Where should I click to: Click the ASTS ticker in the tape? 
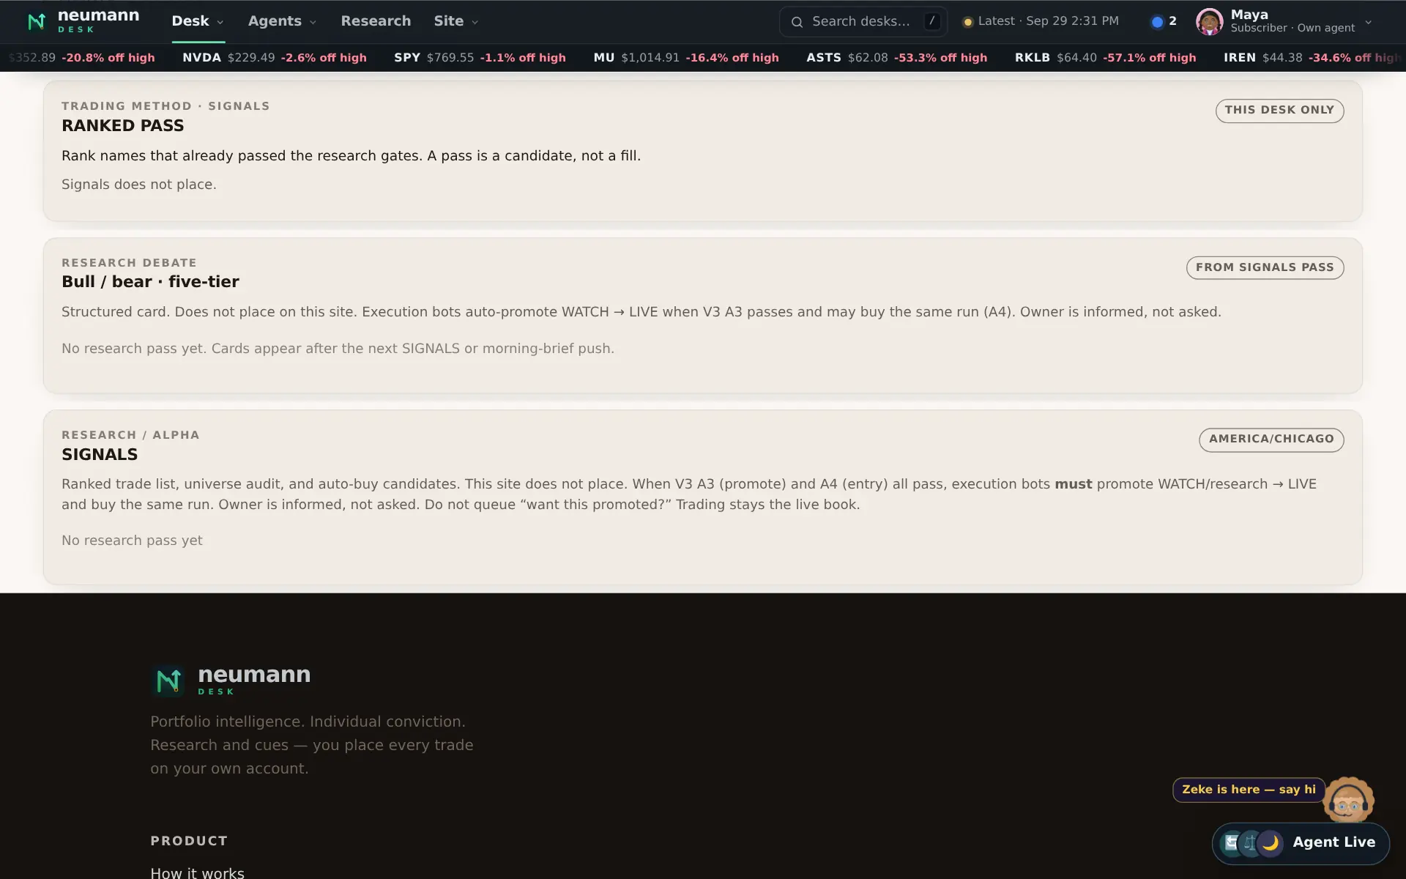point(896,58)
